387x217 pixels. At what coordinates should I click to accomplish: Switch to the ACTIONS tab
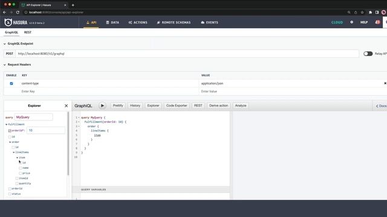pos(138,22)
